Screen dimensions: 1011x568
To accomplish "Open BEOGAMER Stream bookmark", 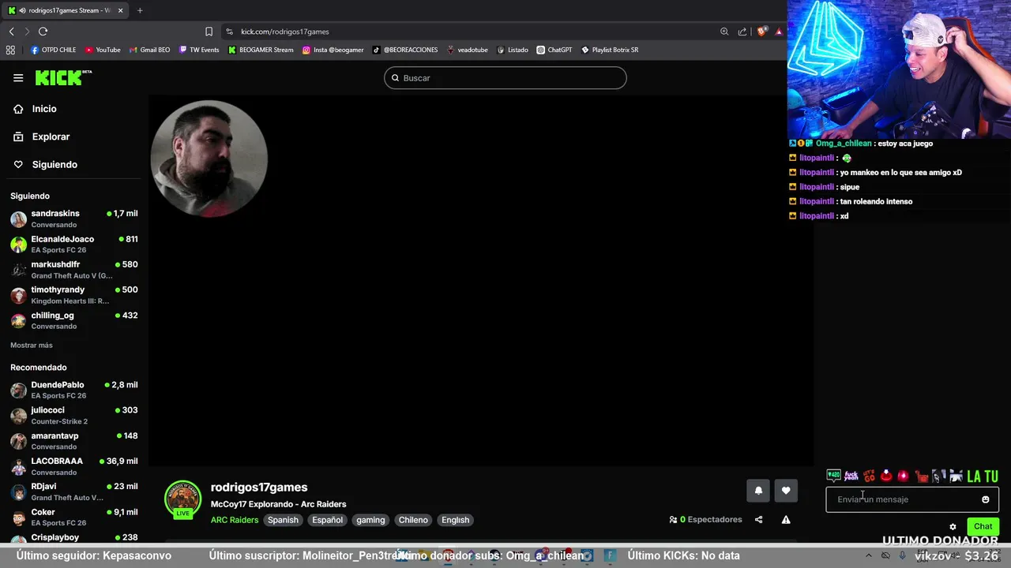I will 261,50.
